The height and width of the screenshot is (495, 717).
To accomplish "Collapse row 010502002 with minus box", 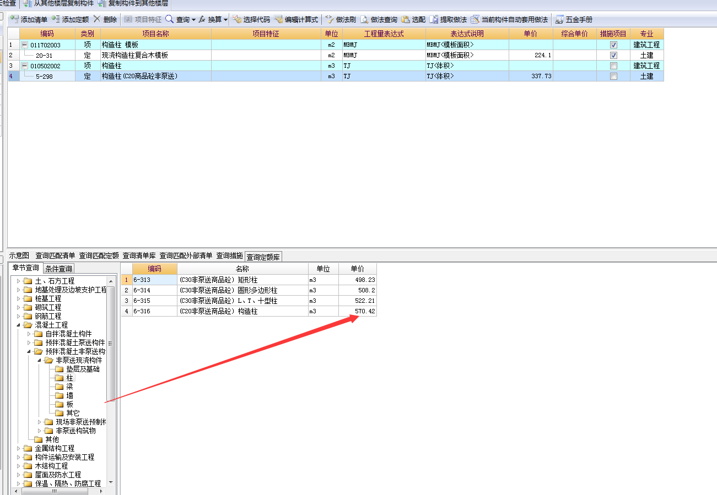I will coord(24,66).
